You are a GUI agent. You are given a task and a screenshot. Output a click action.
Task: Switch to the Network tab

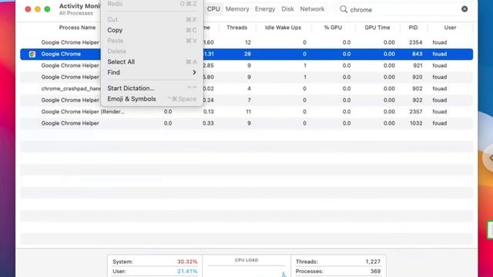(312, 9)
